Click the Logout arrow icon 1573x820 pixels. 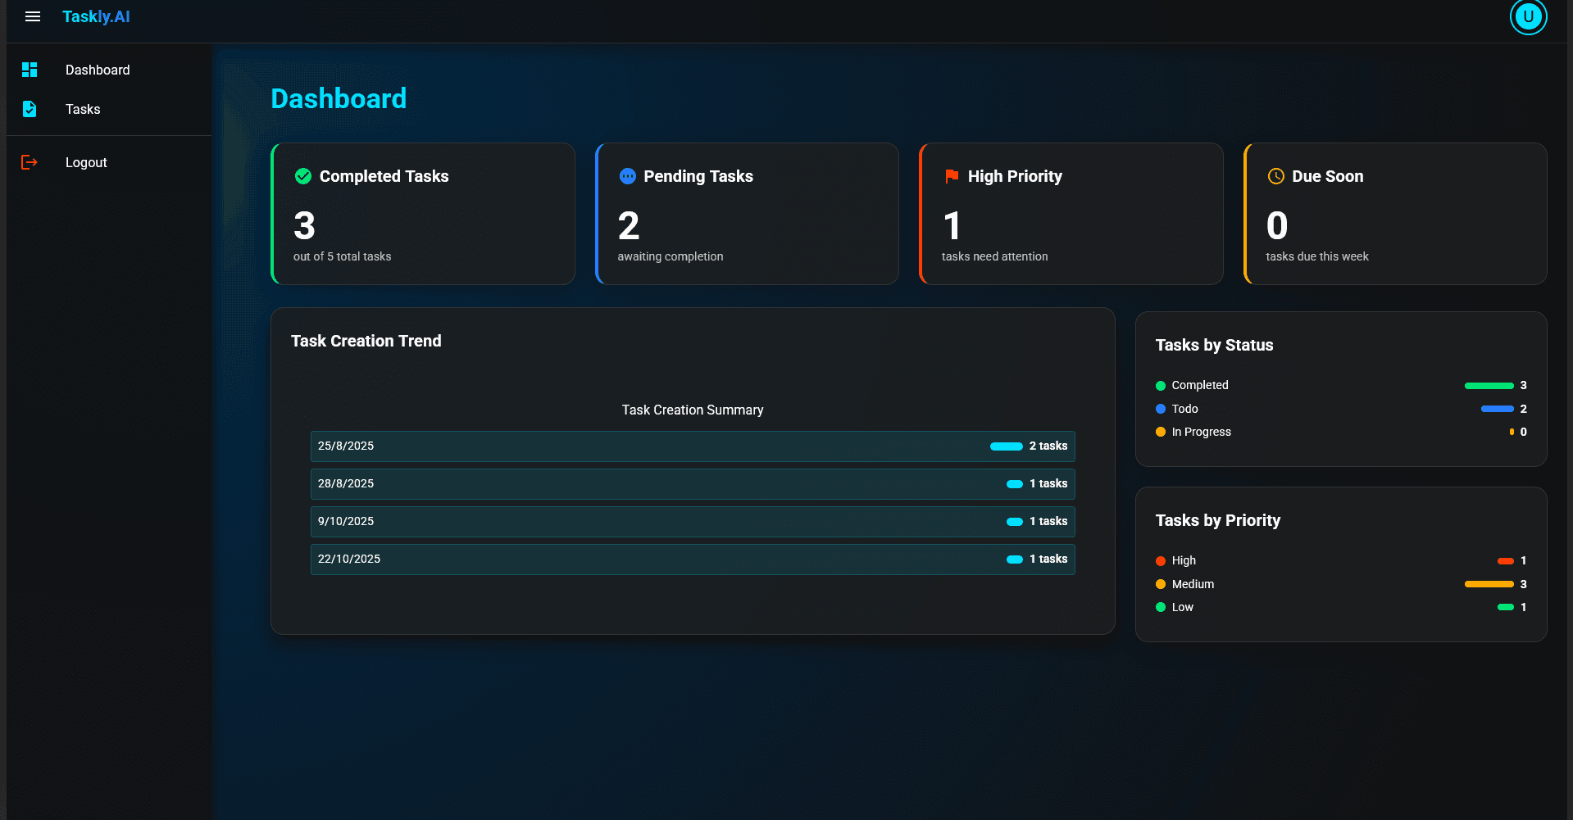(x=30, y=162)
